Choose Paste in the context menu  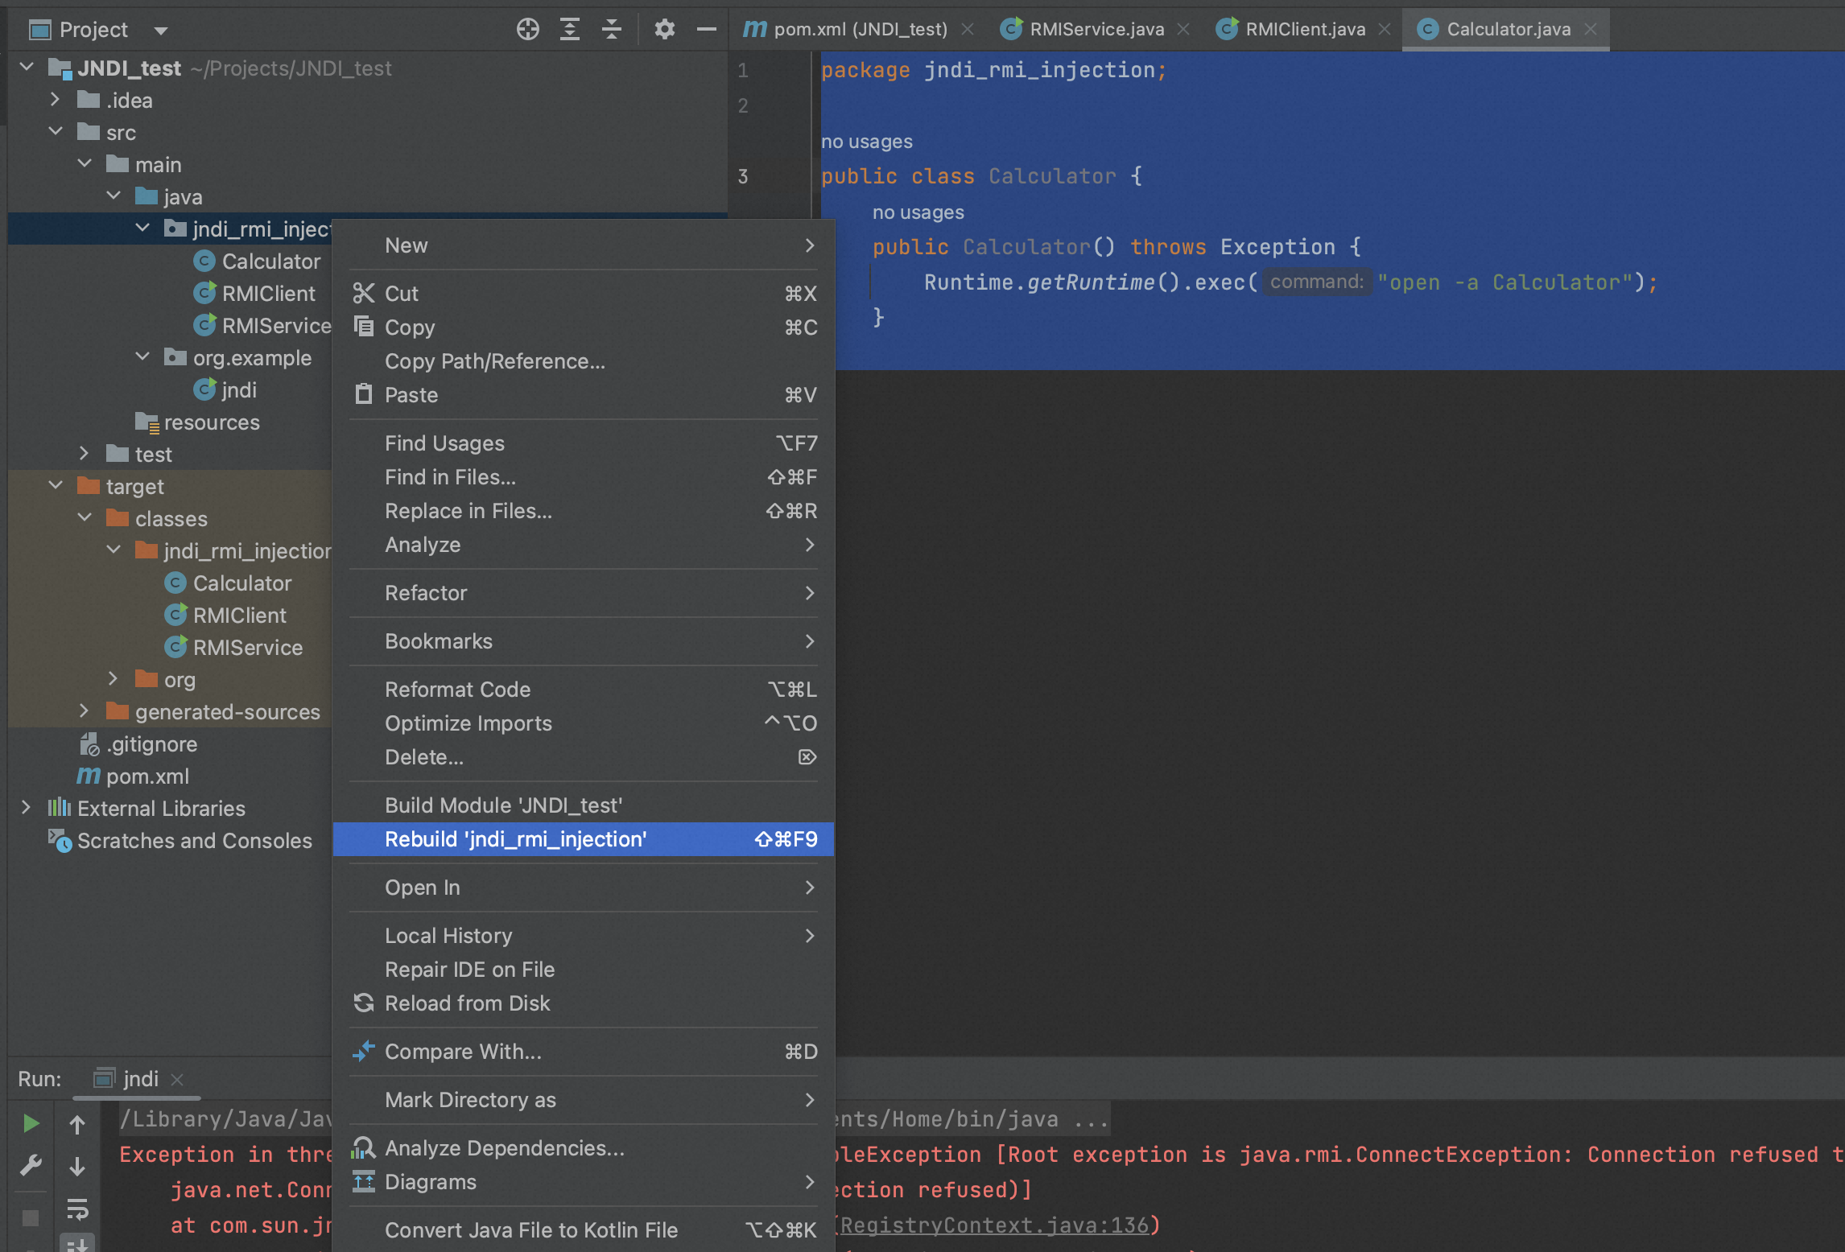[x=584, y=395]
